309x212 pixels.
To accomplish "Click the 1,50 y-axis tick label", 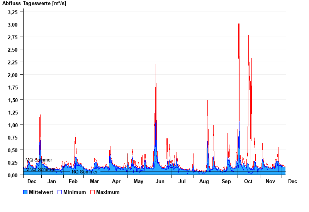I will click(x=12, y=100).
